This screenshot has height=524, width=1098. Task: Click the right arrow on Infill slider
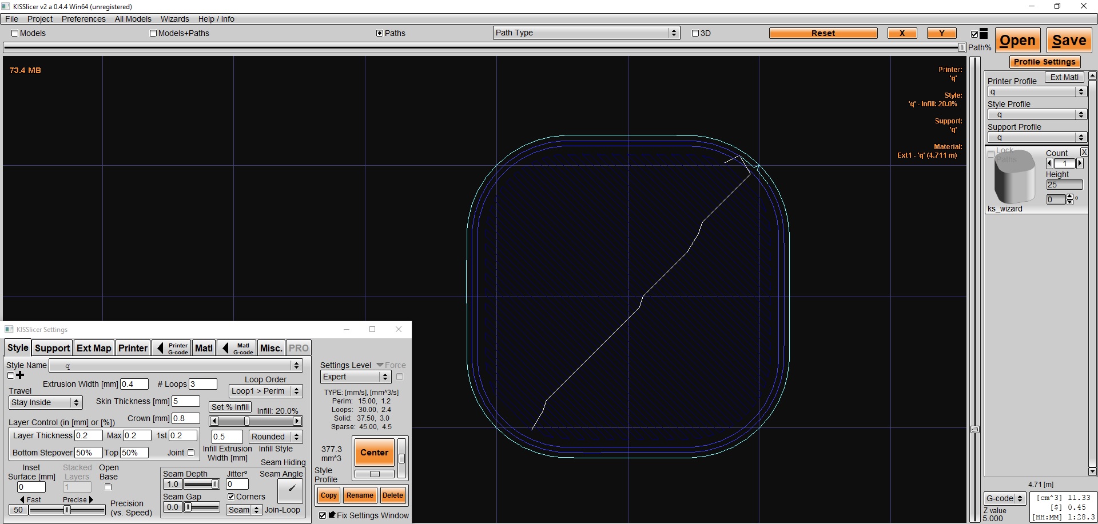[297, 421]
